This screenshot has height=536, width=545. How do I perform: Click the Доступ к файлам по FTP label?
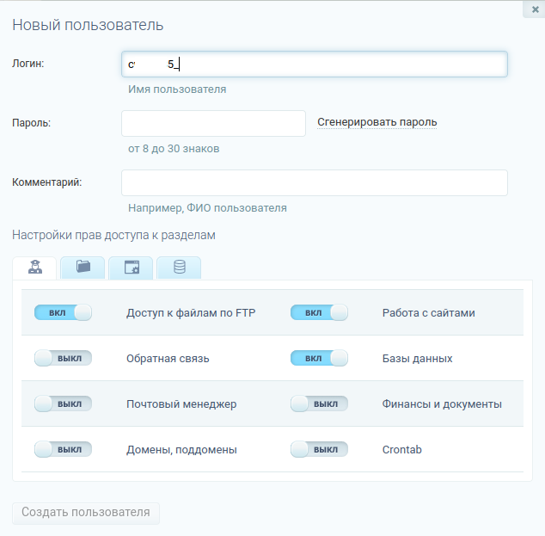(x=191, y=312)
